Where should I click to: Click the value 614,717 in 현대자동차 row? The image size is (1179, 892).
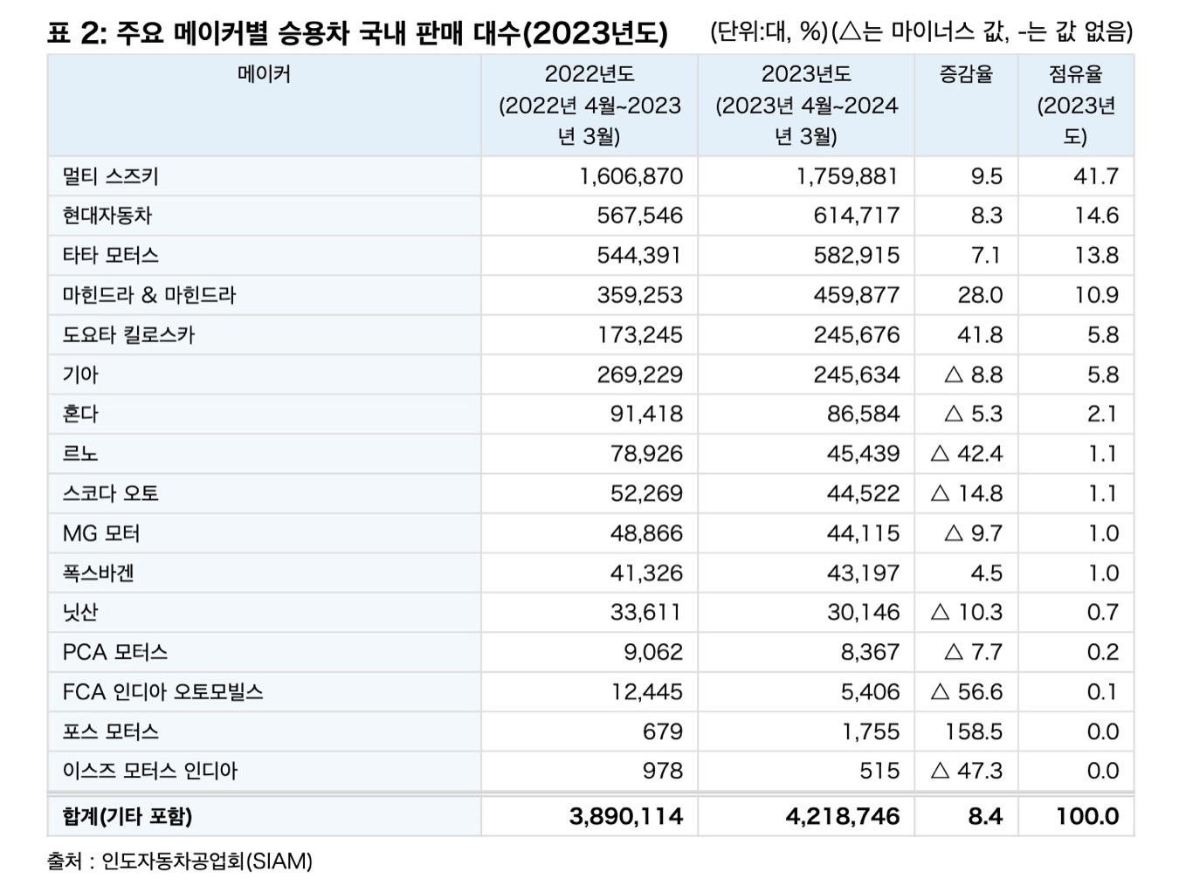pyautogui.click(x=856, y=216)
